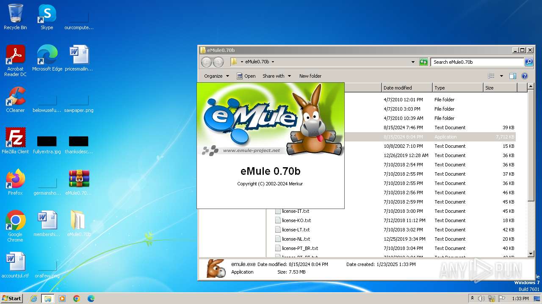This screenshot has height=304, width=542.
Task: Expand eMule0.70b breadcrumb arrow in address bar
Action: click(273, 62)
